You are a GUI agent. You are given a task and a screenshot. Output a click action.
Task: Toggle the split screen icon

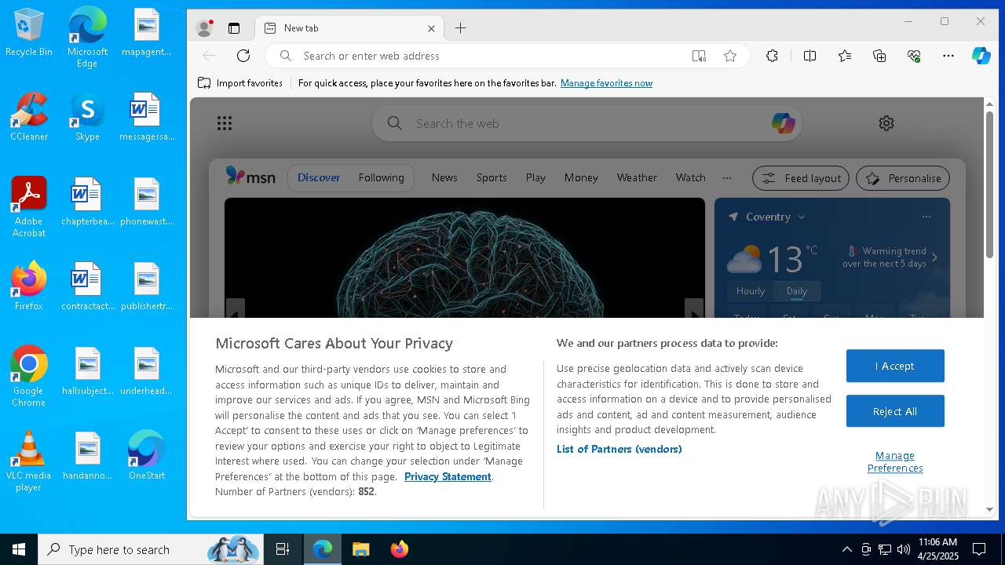809,56
